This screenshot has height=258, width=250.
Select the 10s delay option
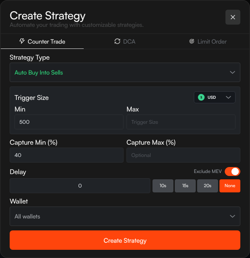tap(163, 186)
